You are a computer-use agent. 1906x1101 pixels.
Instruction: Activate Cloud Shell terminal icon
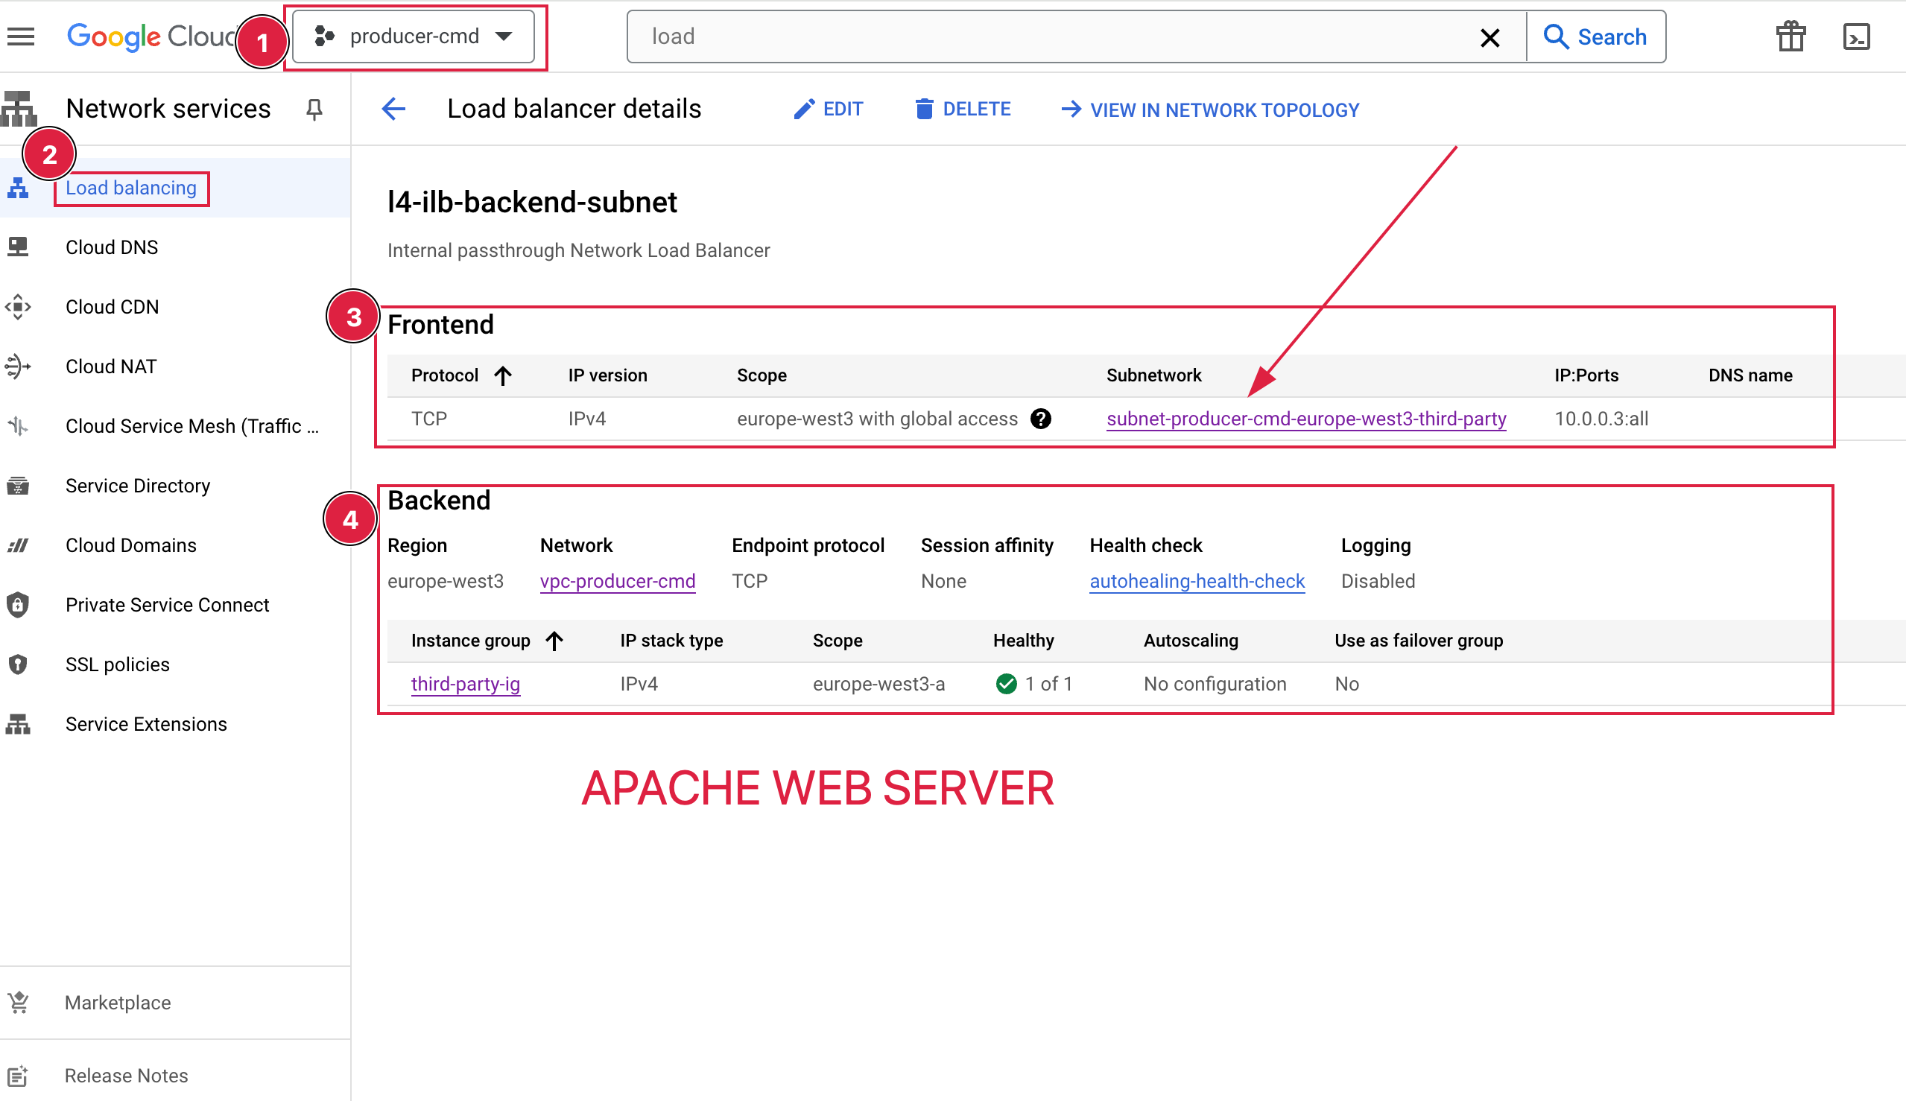pos(1856,37)
